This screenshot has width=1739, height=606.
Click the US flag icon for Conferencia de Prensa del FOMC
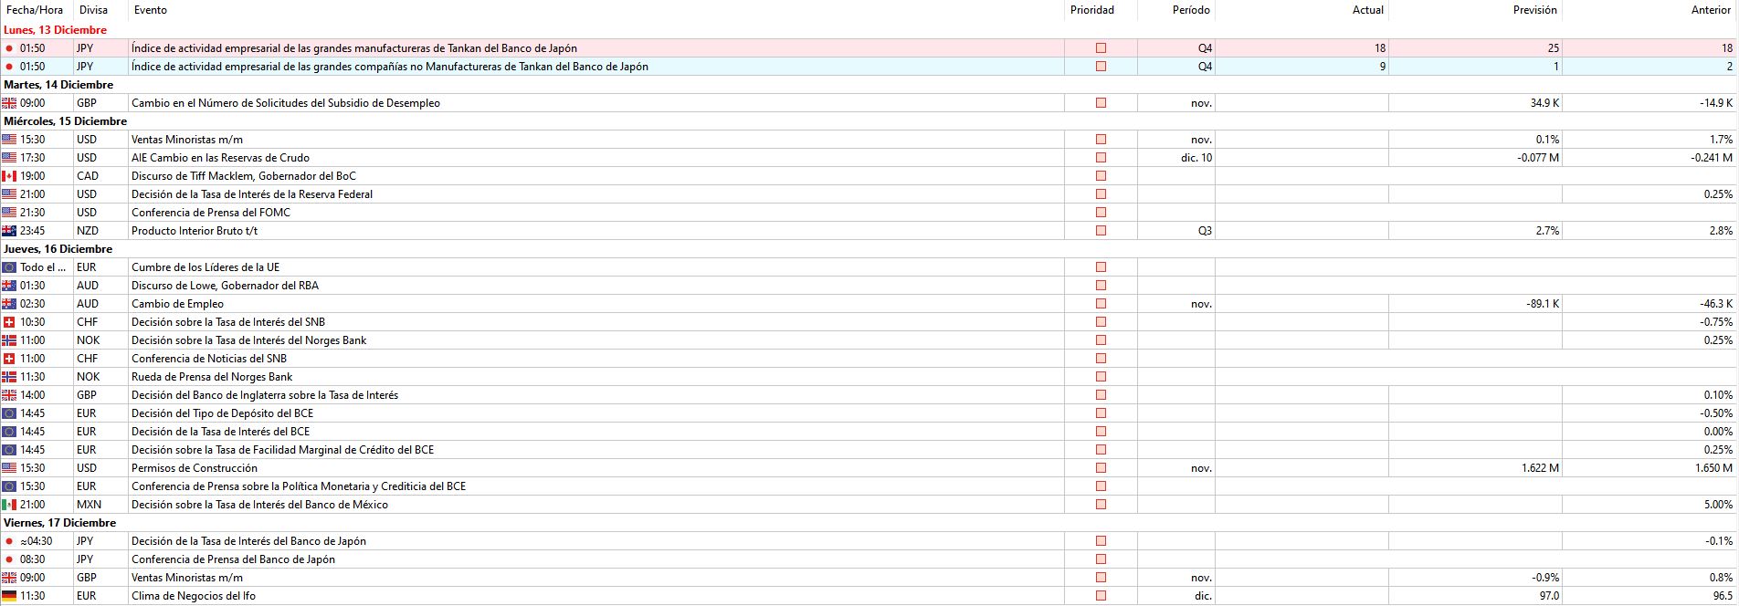9,213
